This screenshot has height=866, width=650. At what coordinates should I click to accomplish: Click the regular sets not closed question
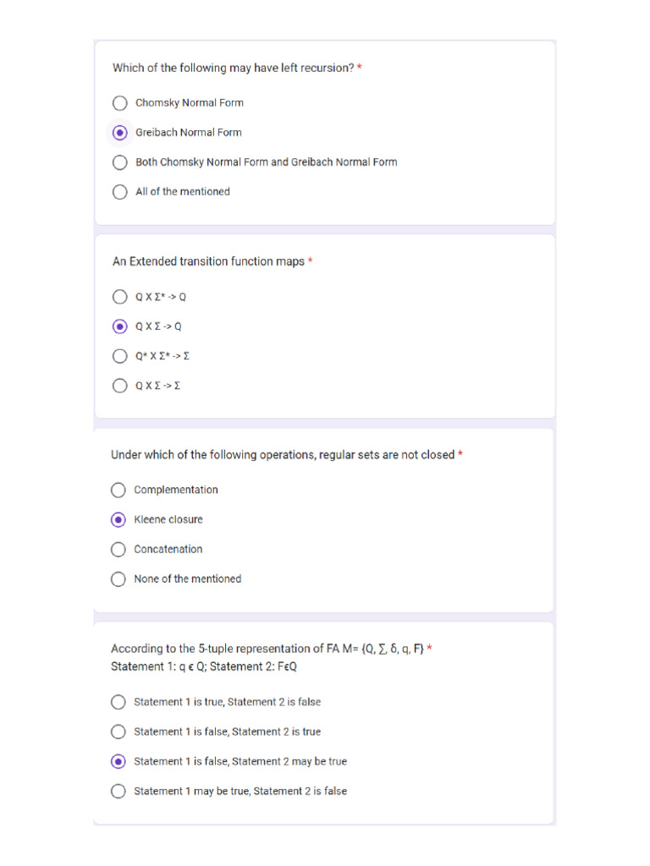click(283, 454)
